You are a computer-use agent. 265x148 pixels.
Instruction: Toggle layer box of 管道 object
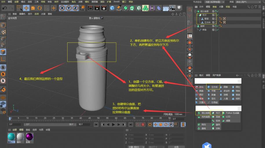click(x=213, y=19)
